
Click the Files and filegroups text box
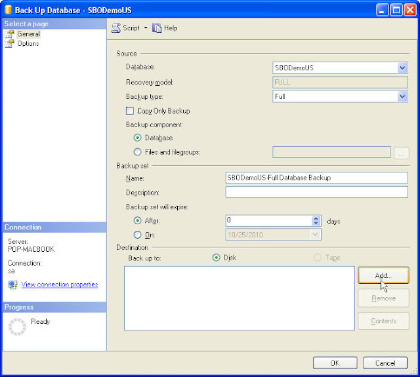(331, 152)
